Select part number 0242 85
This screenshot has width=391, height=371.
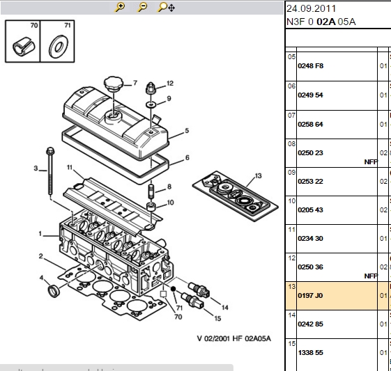pos(310,324)
